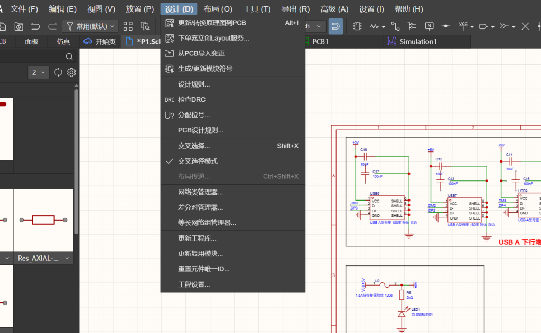Screen dimensions: 541x333
Task: Select the resistor symbol tool
Action: point(375,26)
